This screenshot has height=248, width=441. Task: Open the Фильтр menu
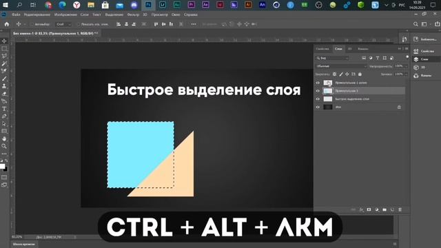pyautogui.click(x=133, y=14)
